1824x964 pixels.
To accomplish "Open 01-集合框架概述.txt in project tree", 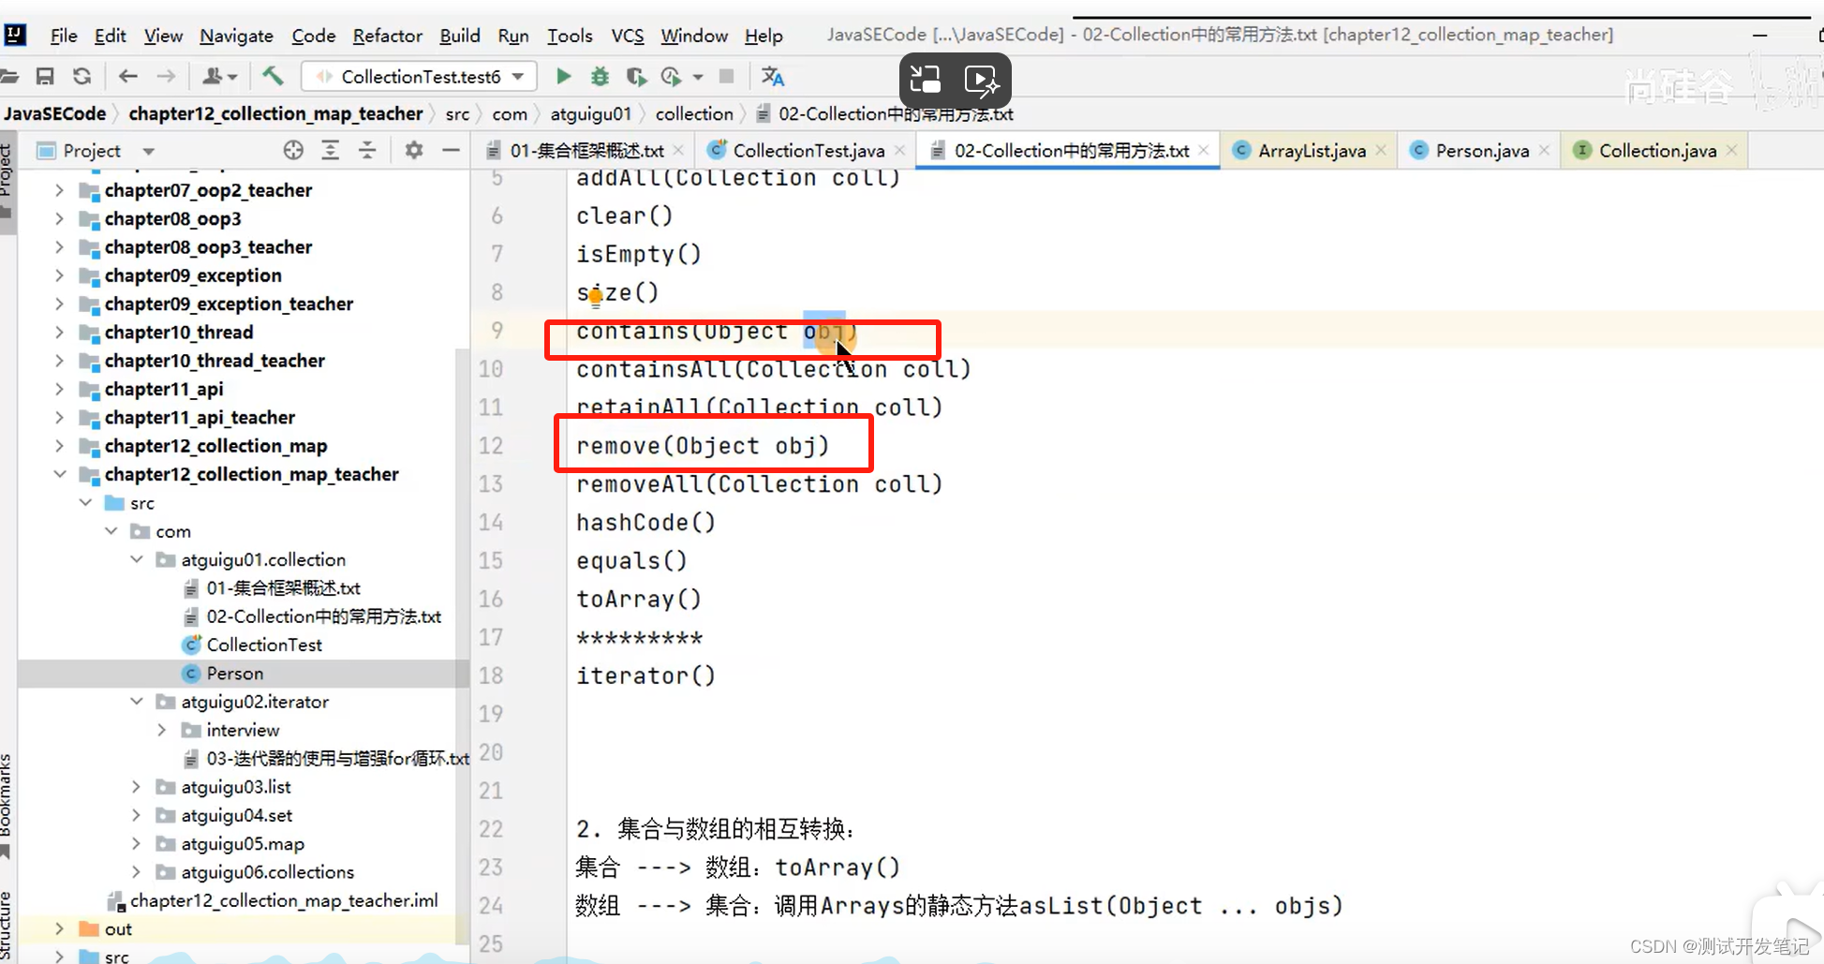I will click(283, 587).
